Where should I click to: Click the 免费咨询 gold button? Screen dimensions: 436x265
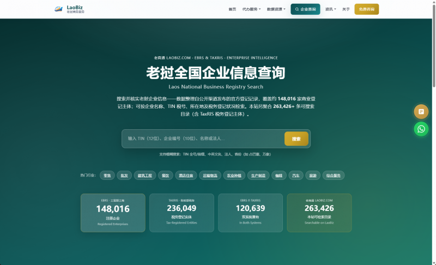pyautogui.click(x=366, y=9)
